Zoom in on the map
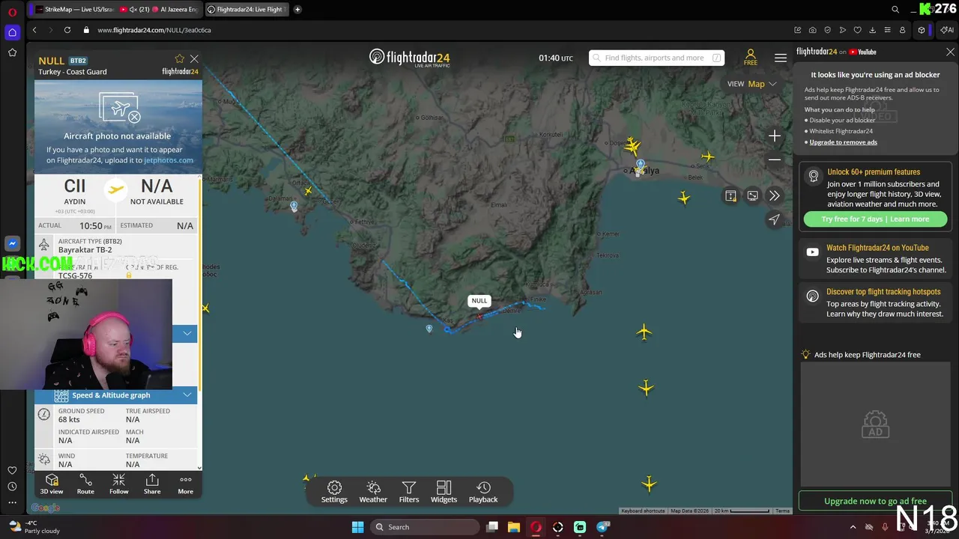 775,135
